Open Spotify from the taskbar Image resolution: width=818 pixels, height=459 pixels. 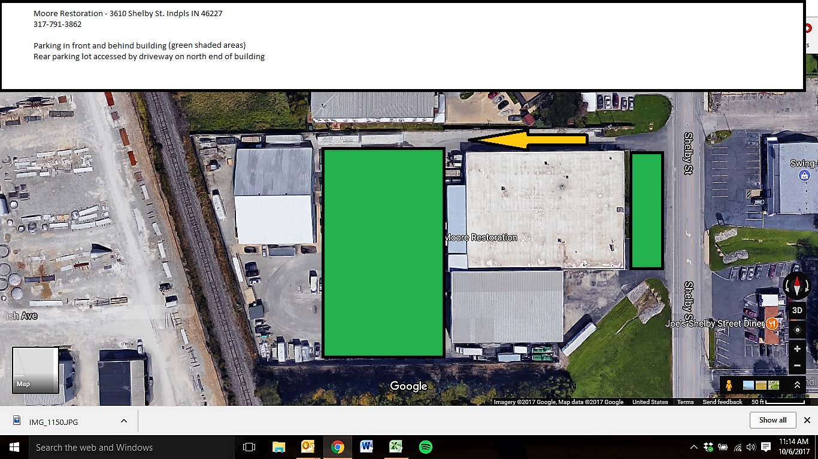(426, 447)
